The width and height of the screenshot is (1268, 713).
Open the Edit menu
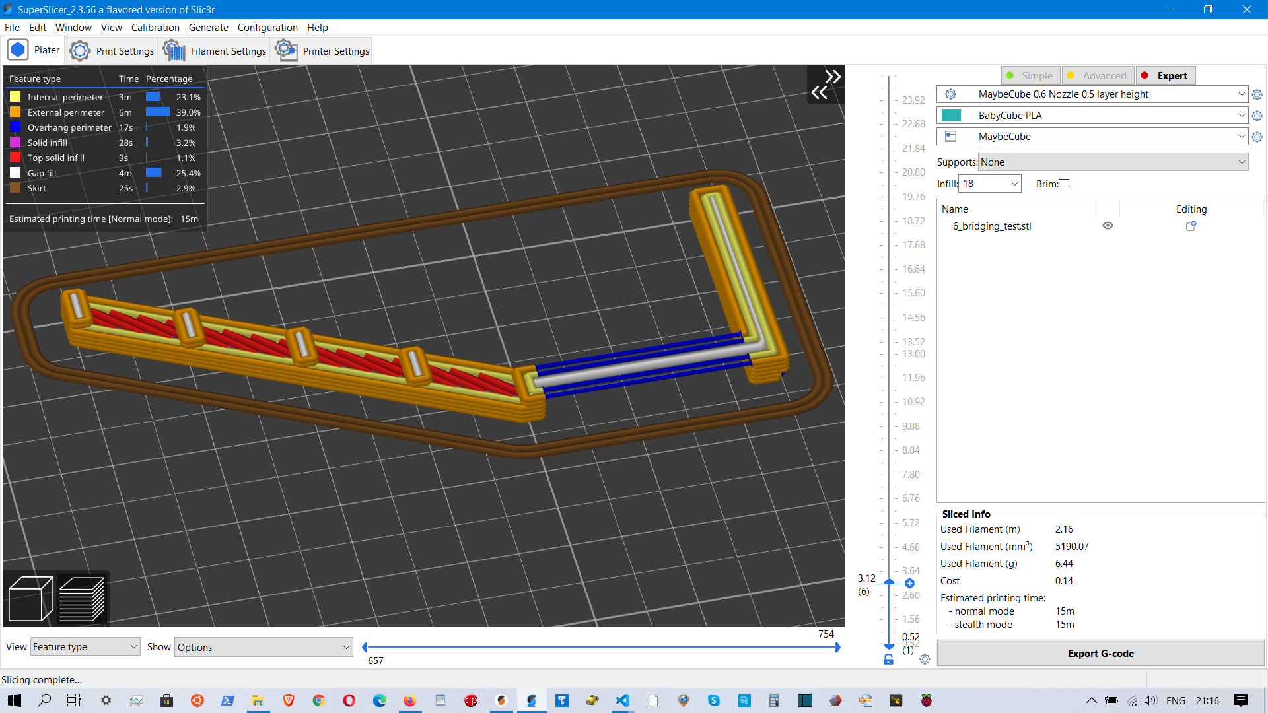click(38, 28)
